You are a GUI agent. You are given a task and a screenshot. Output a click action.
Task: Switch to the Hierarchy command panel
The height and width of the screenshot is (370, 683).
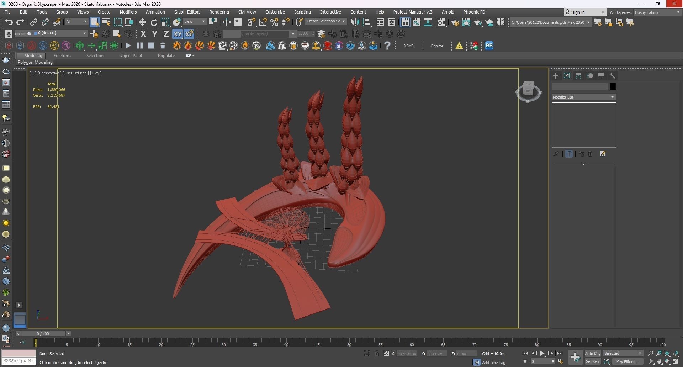pyautogui.click(x=578, y=76)
